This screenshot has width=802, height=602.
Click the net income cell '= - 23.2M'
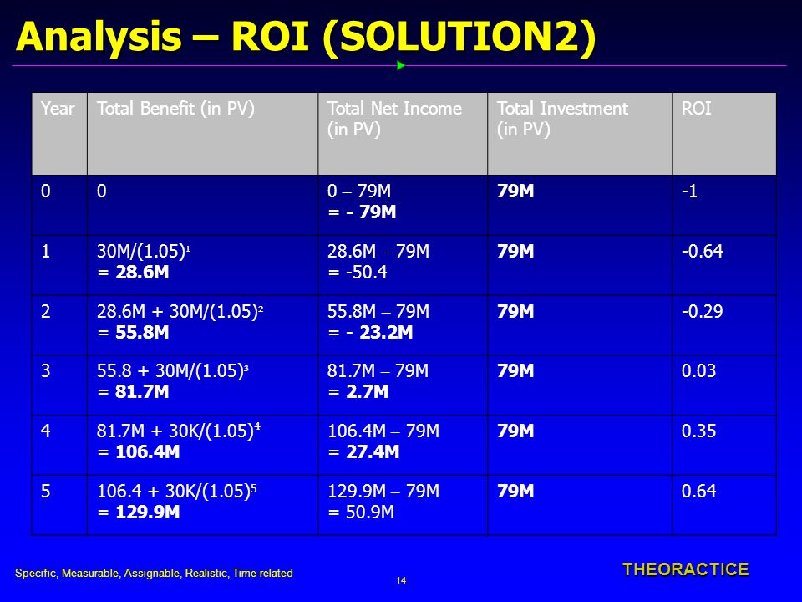tap(403, 325)
